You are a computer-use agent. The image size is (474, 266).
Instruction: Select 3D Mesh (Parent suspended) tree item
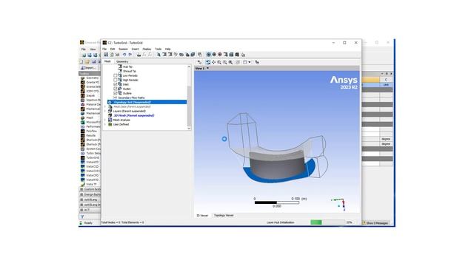133,115
